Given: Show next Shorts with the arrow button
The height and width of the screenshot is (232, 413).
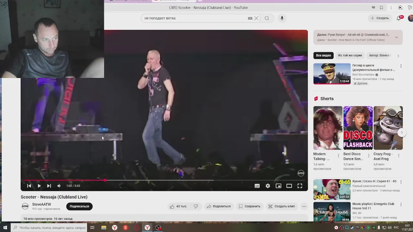Looking at the screenshot, I should point(402,132).
